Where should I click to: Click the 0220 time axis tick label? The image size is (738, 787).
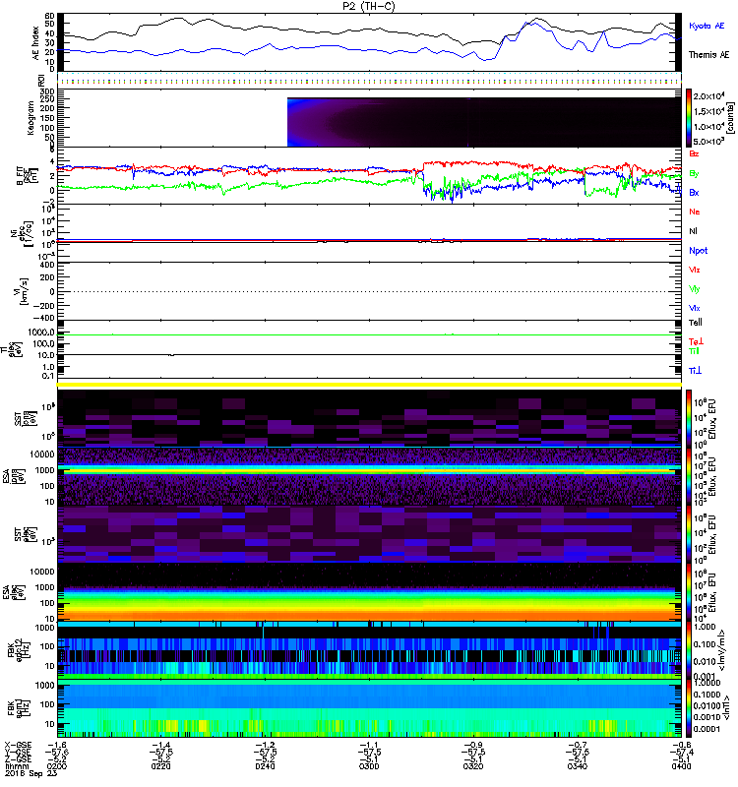point(160,766)
